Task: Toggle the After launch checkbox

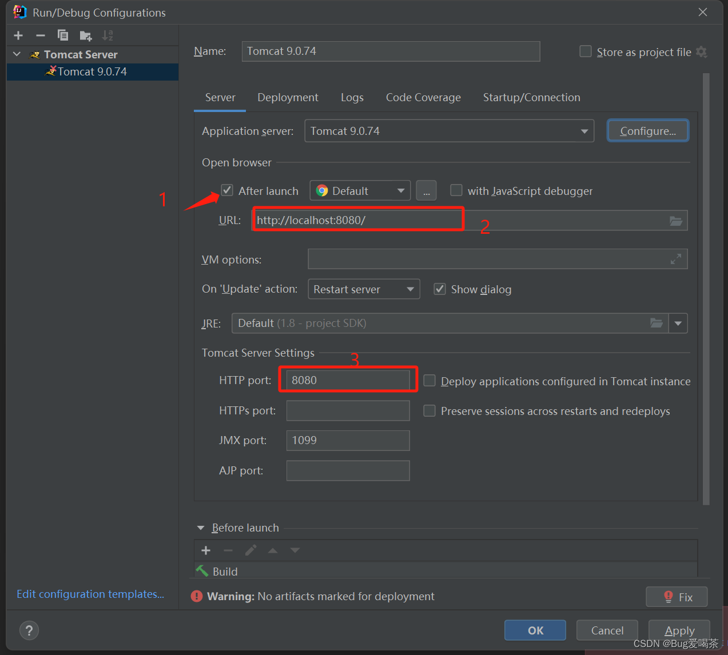Action: tap(228, 190)
